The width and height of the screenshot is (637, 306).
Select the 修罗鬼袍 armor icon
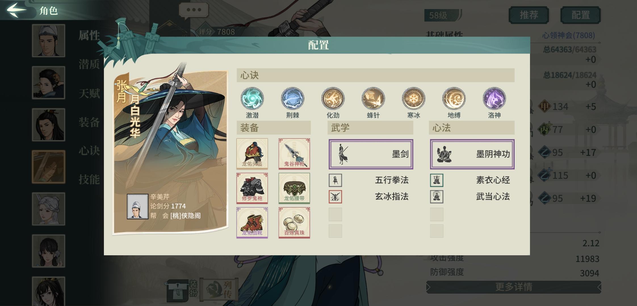click(252, 188)
